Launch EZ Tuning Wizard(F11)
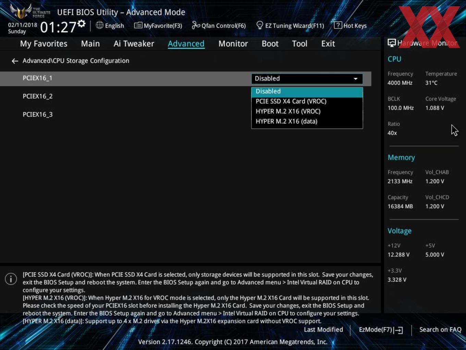The image size is (466, 350). [290, 26]
